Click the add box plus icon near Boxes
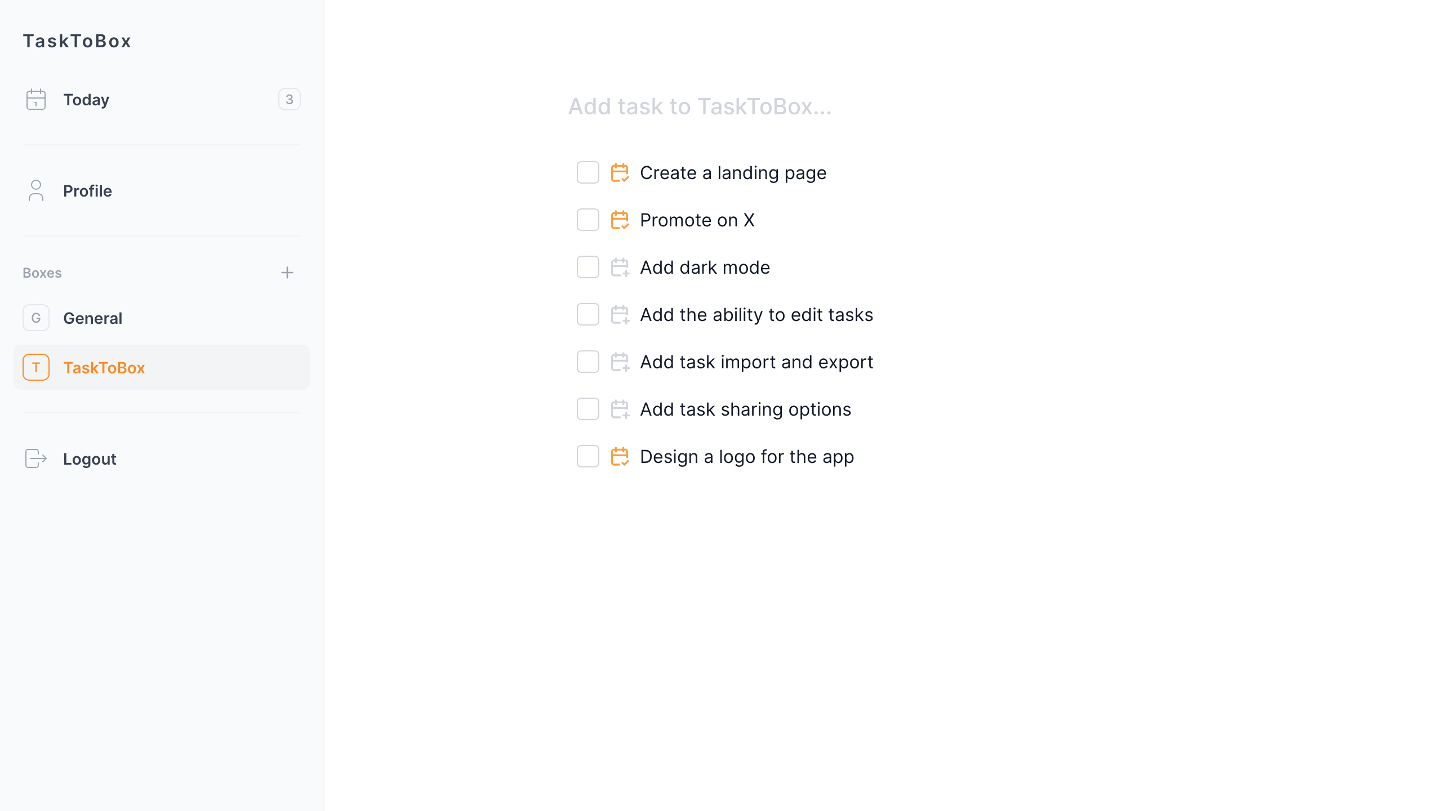This screenshot has width=1442, height=811. point(287,273)
